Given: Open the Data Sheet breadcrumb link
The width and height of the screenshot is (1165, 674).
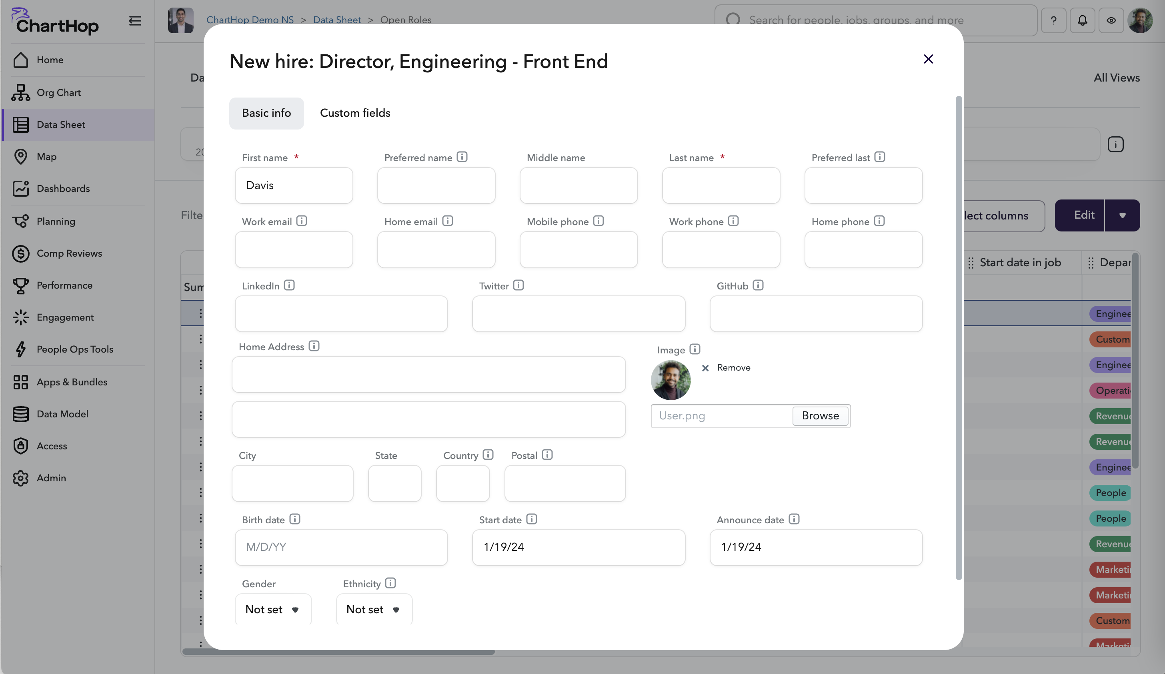Looking at the screenshot, I should coord(336,20).
